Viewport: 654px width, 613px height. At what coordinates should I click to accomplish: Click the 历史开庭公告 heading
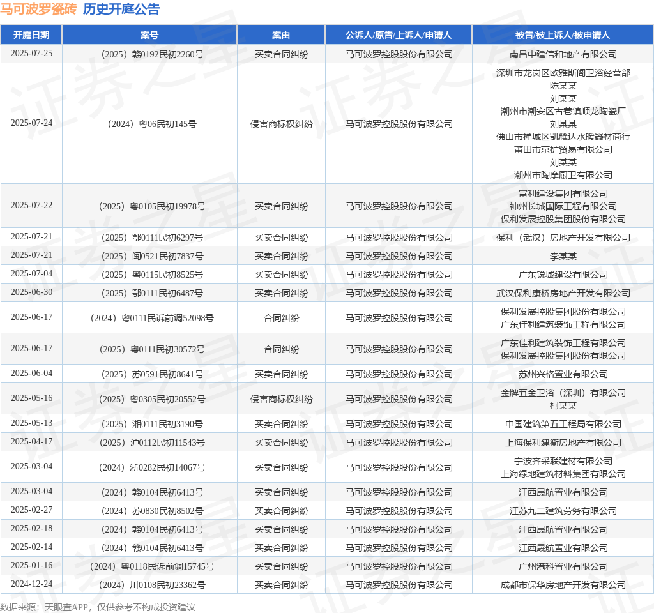point(121,9)
